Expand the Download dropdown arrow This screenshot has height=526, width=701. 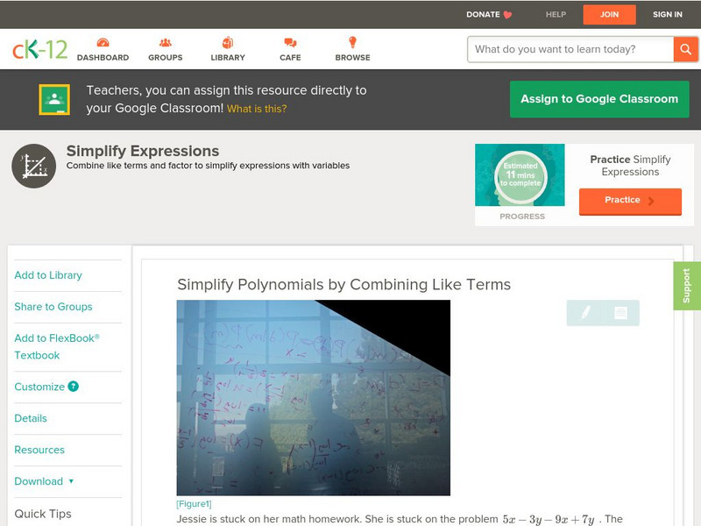[71, 481]
